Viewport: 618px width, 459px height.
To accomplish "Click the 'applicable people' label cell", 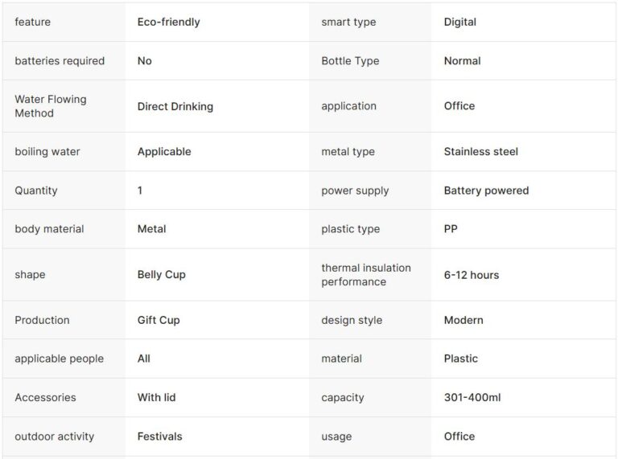I will 59,359.
